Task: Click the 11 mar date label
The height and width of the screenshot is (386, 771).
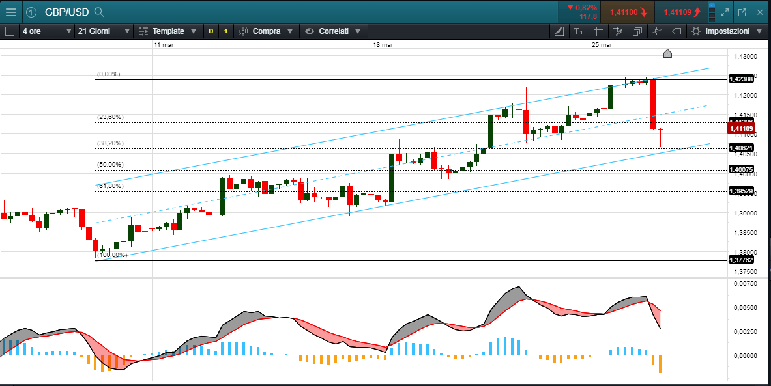Action: [x=164, y=45]
